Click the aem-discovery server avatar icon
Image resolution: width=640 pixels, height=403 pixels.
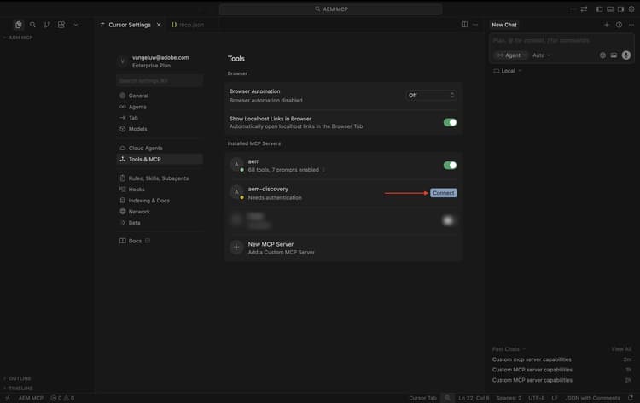click(236, 192)
